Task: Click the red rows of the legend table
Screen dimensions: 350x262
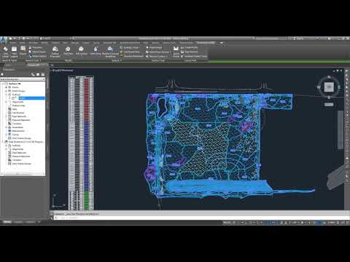Action: click(x=86, y=99)
